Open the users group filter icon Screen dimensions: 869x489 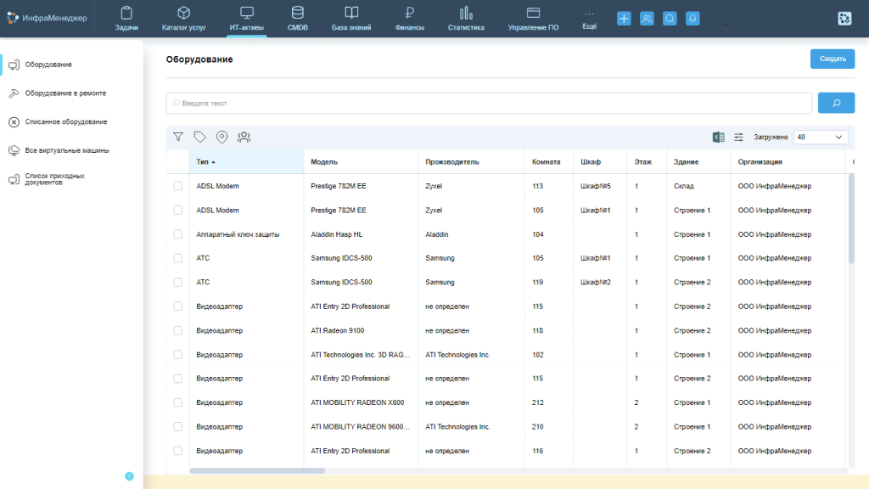pos(244,137)
